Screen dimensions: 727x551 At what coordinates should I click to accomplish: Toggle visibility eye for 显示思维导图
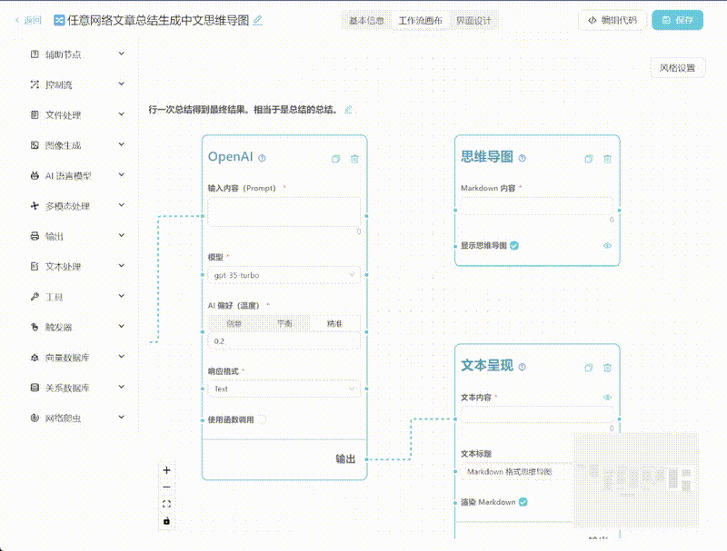point(607,245)
